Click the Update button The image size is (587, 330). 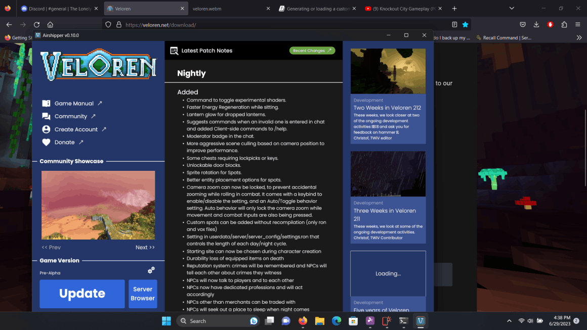point(82,294)
